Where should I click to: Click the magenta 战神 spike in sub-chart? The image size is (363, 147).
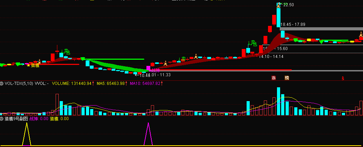click(x=148, y=134)
